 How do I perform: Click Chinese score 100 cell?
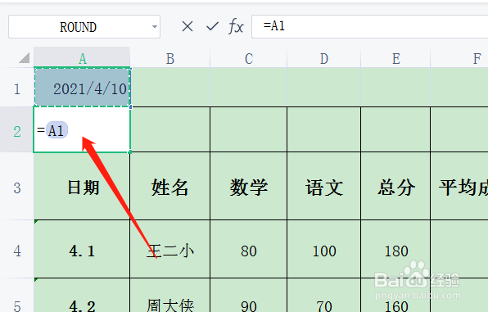324,250
